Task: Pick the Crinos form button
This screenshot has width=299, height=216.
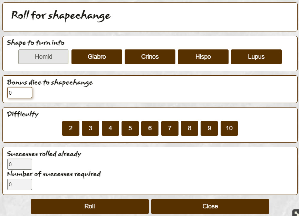Action: click(150, 57)
